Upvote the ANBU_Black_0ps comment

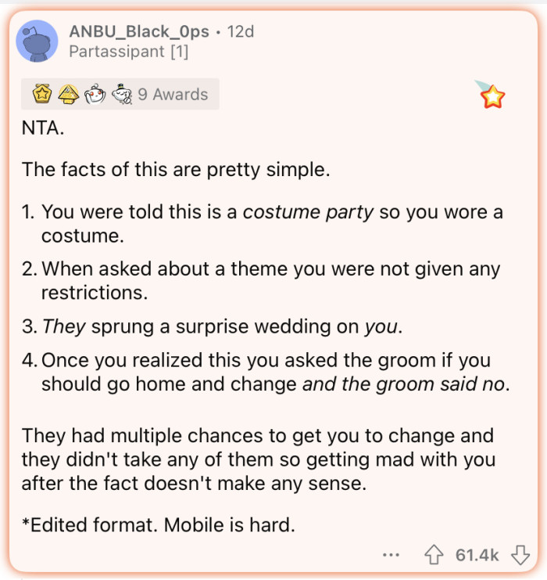click(433, 555)
